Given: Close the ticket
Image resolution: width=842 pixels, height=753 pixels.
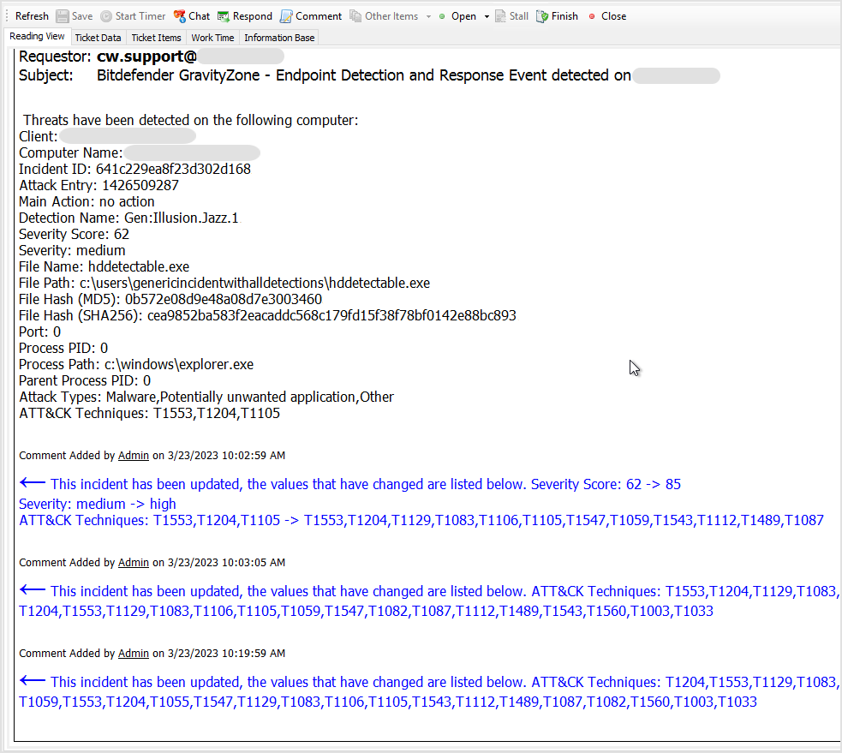Looking at the screenshot, I should click(607, 15).
